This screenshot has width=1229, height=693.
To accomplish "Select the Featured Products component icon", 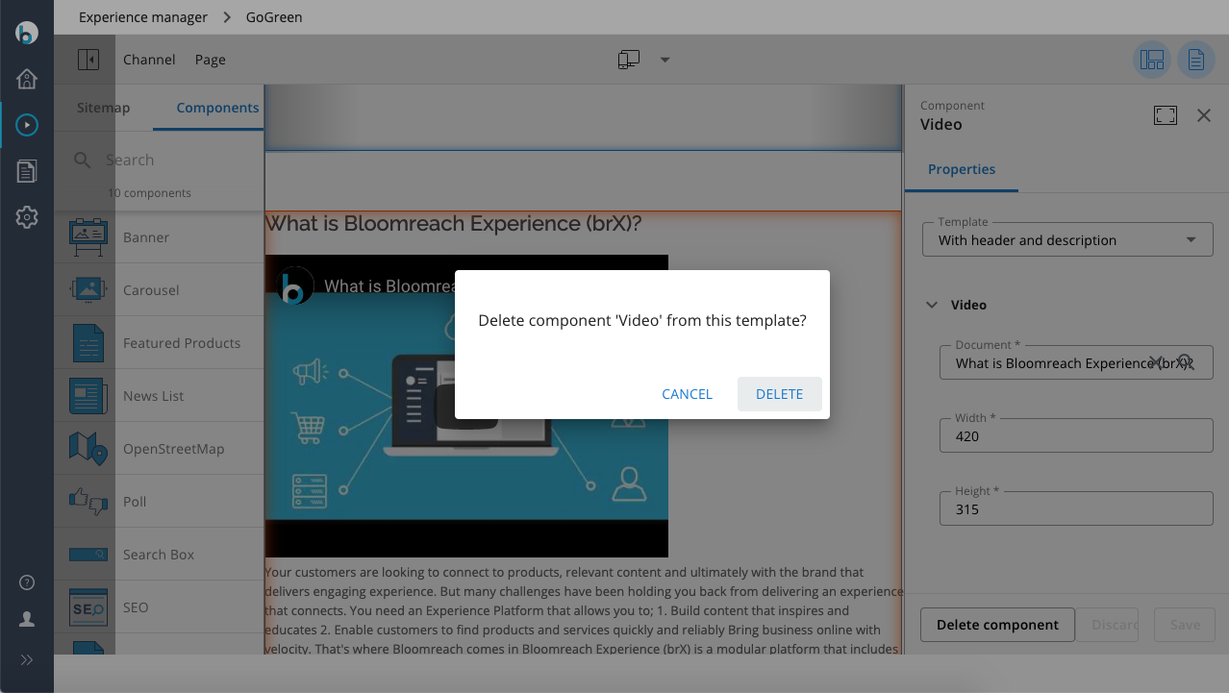I will (88, 343).
